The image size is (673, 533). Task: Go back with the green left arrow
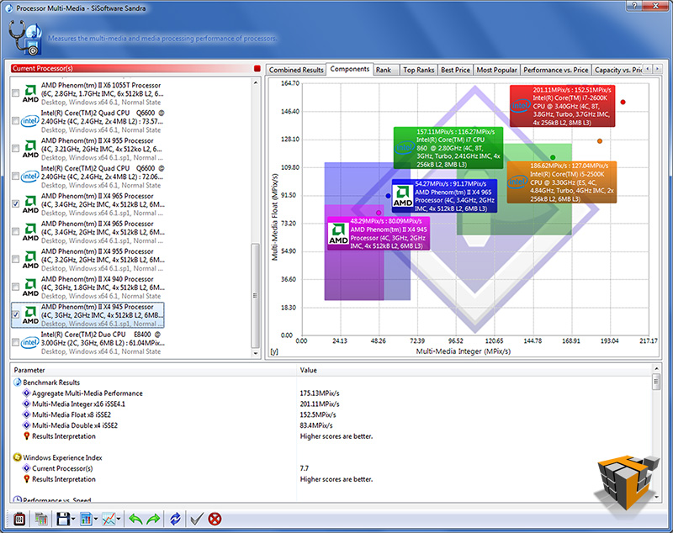pos(135,519)
